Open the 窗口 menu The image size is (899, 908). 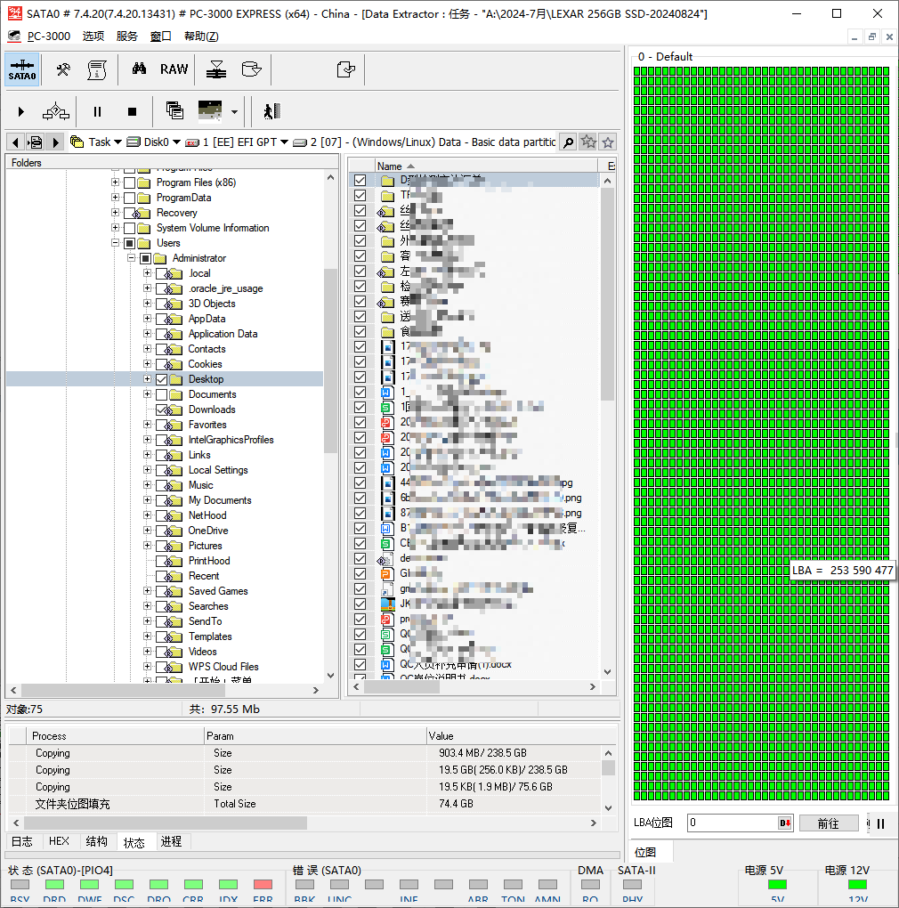point(161,36)
